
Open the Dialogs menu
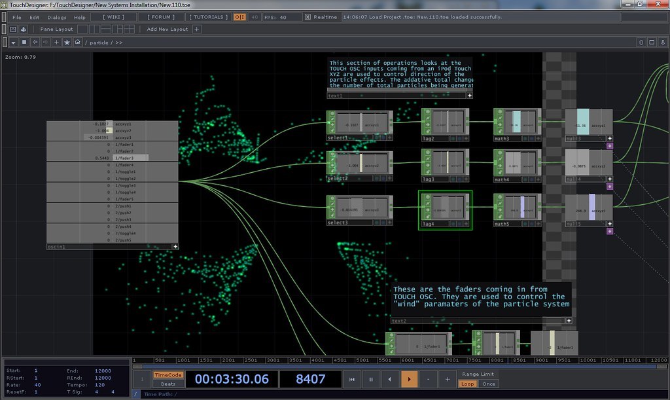[57, 17]
